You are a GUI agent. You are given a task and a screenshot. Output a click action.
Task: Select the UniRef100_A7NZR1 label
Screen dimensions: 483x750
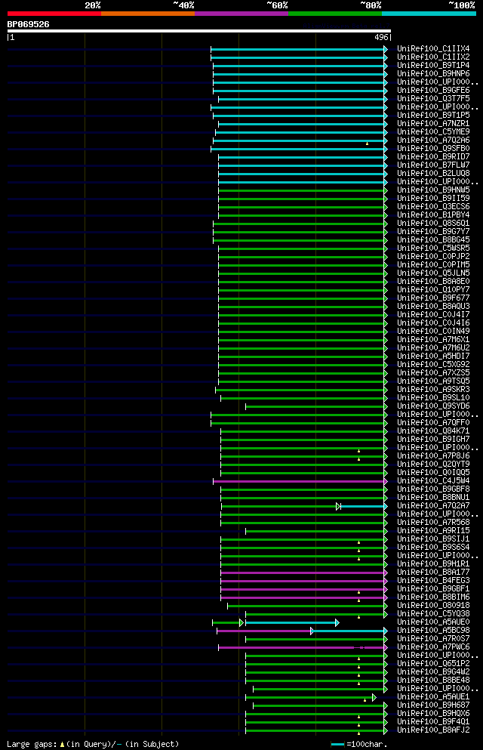(x=433, y=123)
